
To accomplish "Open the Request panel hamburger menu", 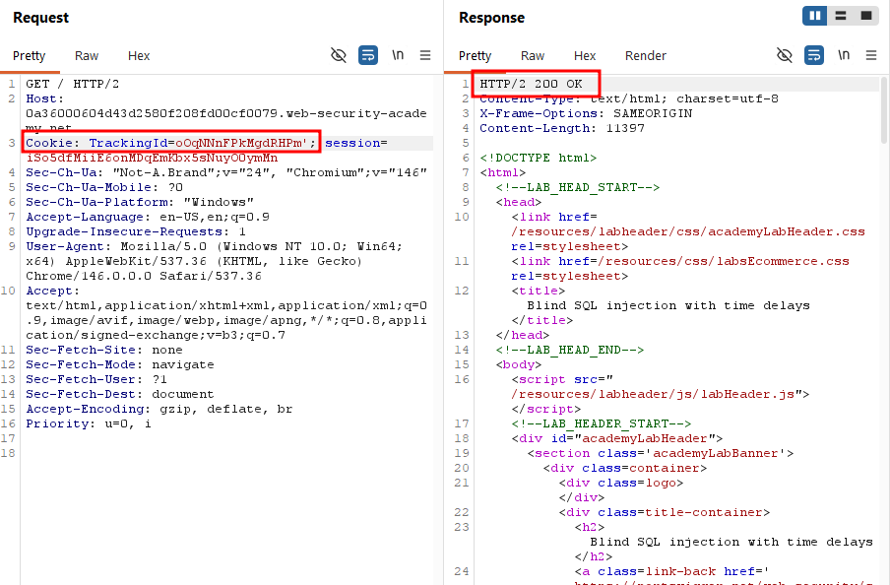I will click(425, 55).
